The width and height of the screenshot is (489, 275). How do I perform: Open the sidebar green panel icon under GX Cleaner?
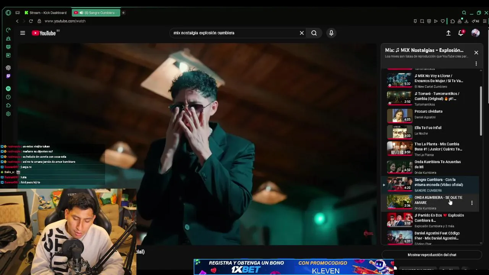(8, 47)
